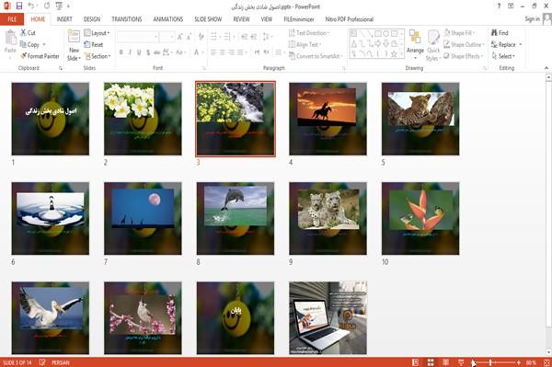Open the Text Direction dropdown
552x367 pixels.
point(309,33)
